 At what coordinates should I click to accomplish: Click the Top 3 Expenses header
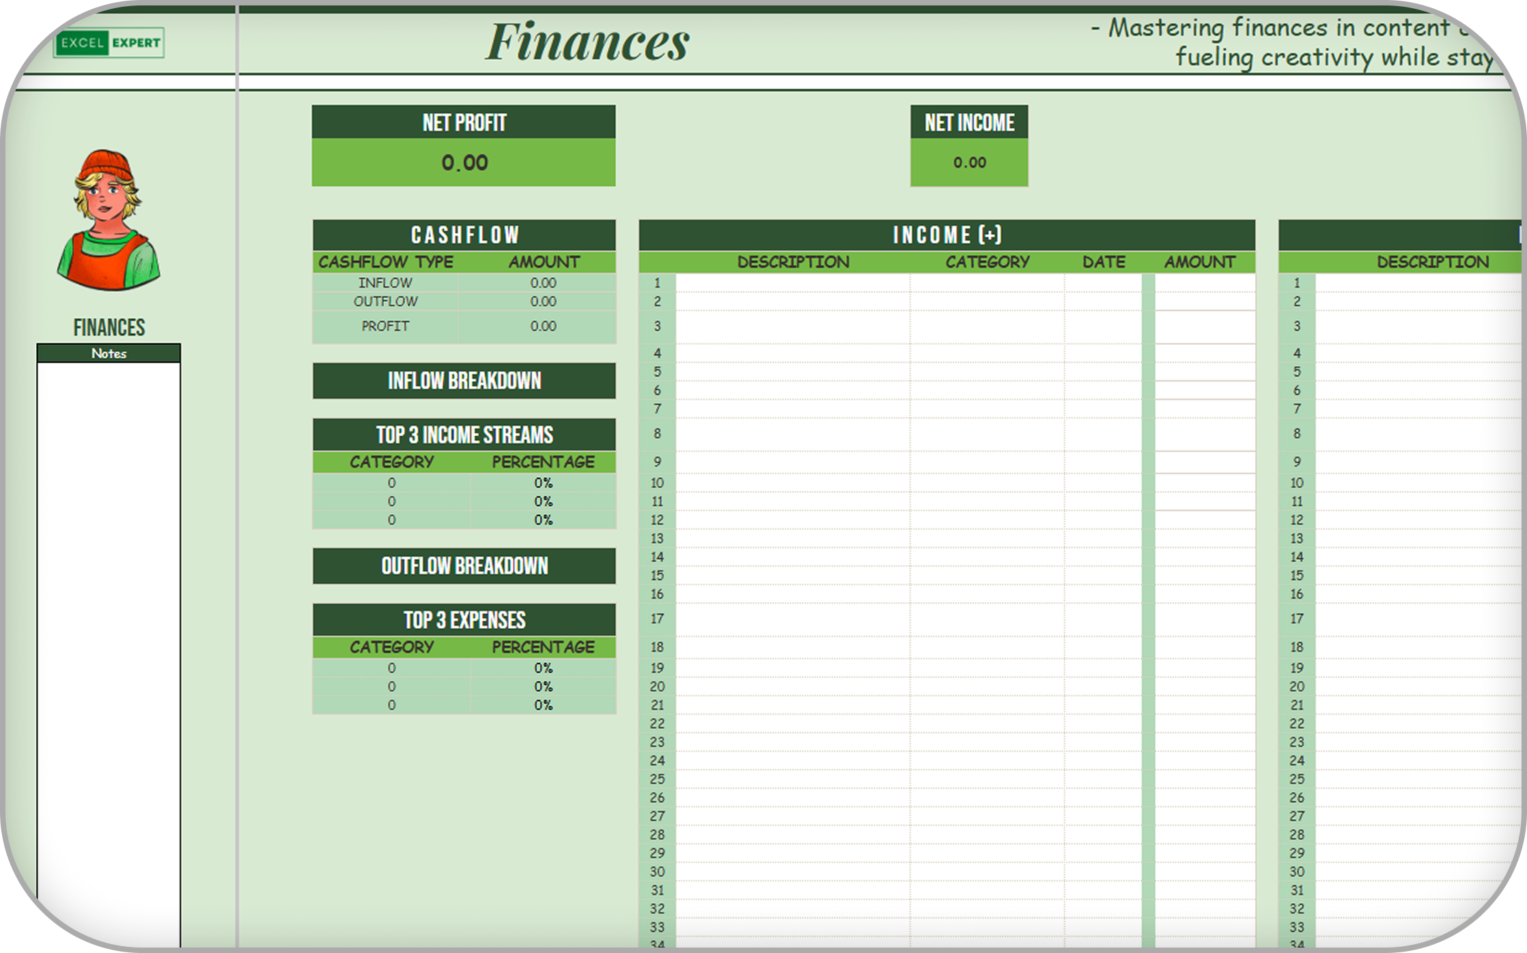click(464, 620)
